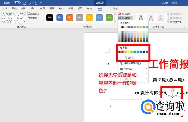Image resolution: width=188 pixels, height=122 pixels.
Task: Pick the standard green color swatch
Action: 134,52
